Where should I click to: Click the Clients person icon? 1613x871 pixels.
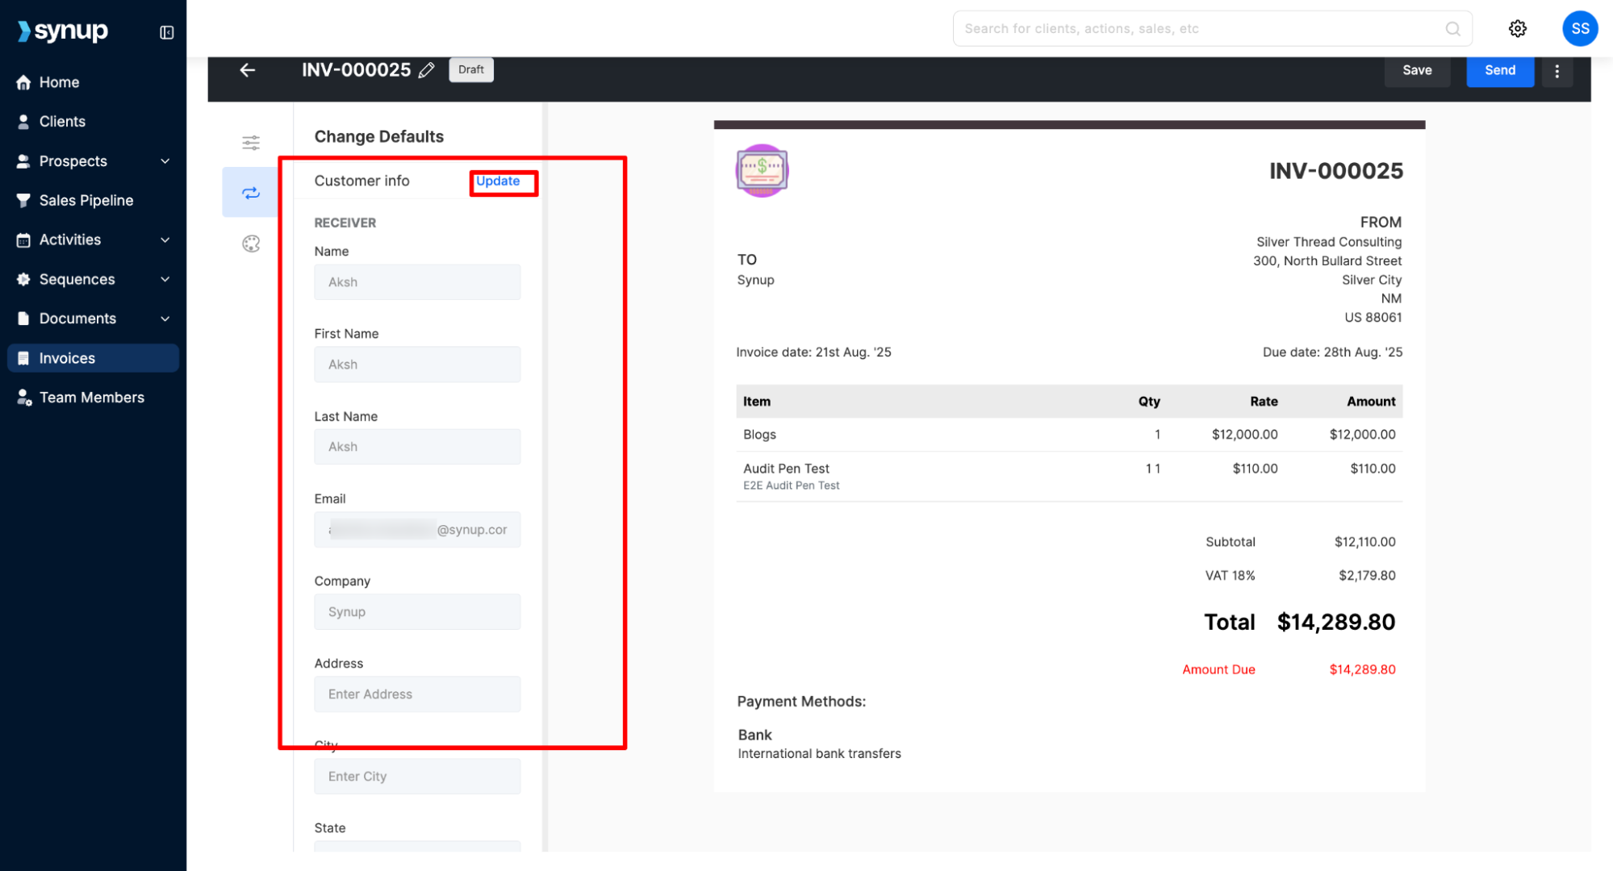click(23, 122)
